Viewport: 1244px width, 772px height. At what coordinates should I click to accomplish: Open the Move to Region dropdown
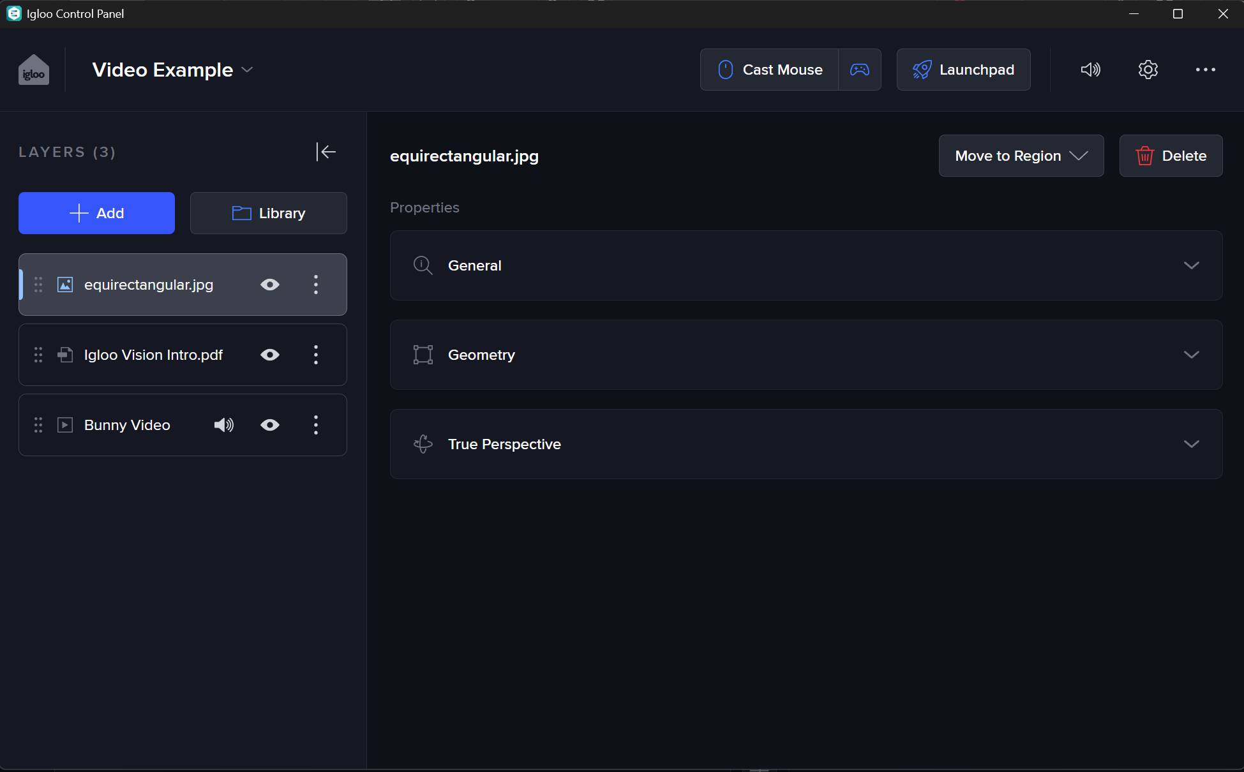(1021, 156)
